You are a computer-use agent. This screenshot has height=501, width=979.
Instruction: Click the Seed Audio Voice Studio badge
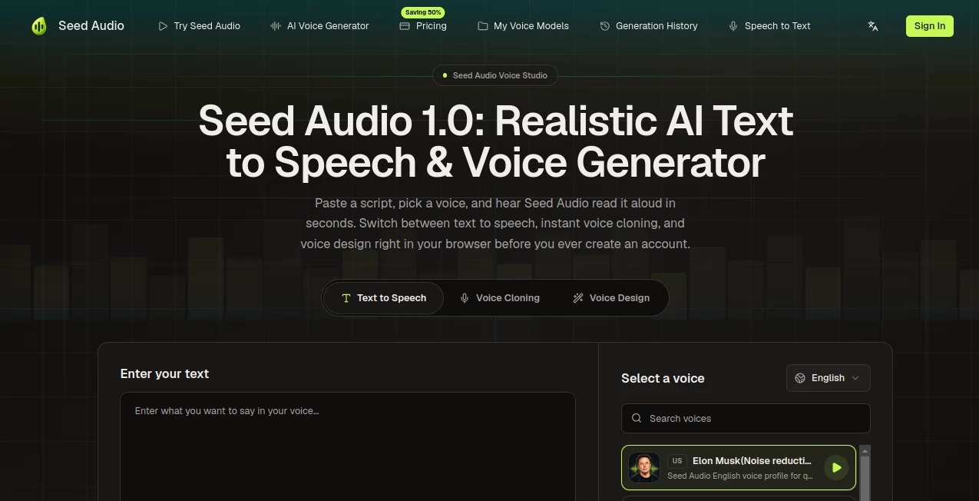(x=495, y=75)
